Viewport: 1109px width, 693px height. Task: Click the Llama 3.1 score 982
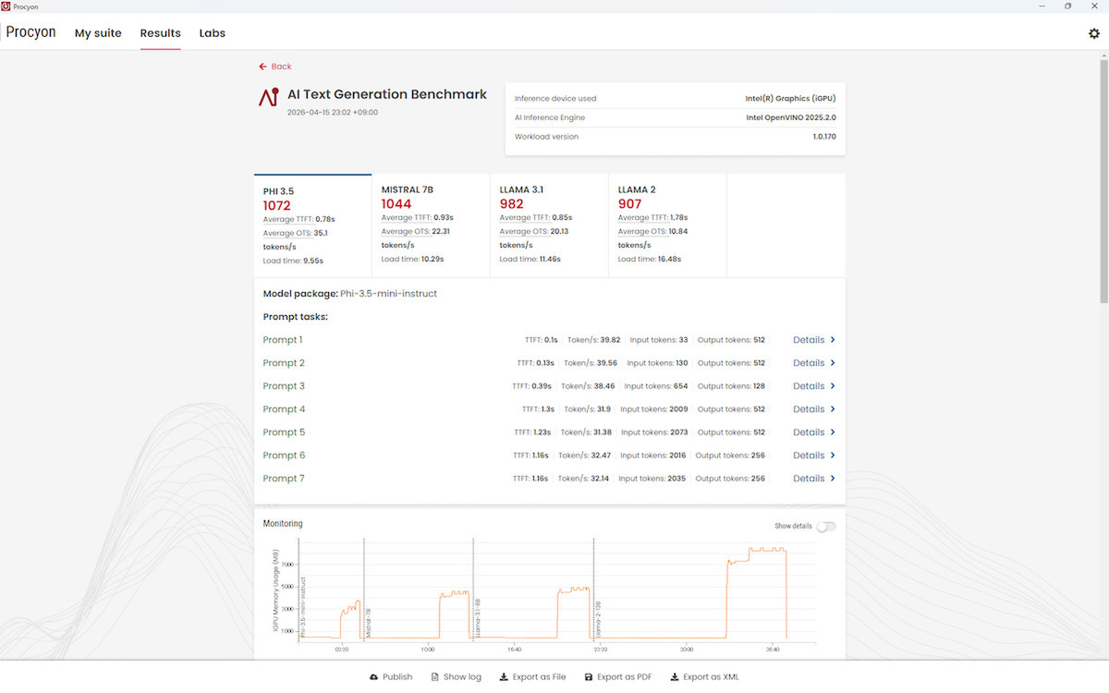coord(512,203)
